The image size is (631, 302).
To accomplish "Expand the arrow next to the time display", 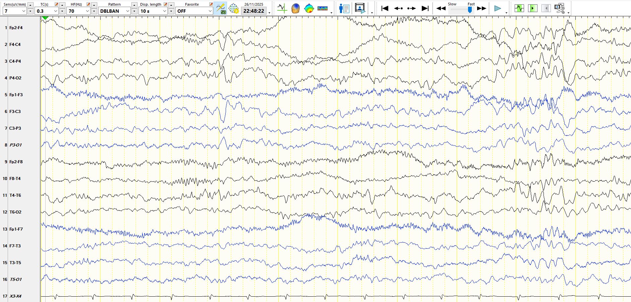I will click(269, 13).
